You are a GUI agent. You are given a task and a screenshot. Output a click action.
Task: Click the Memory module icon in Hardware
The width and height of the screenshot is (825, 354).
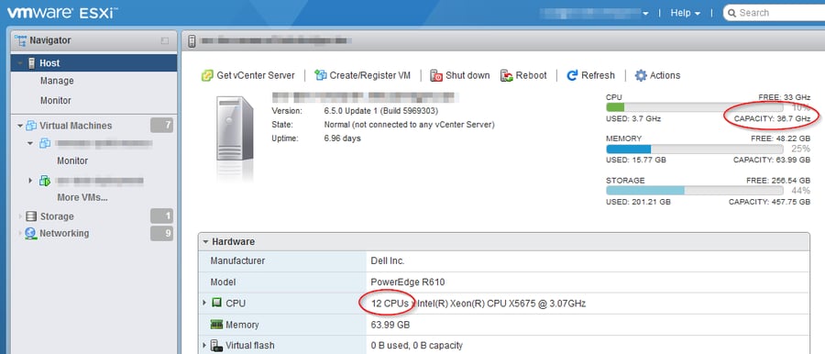click(216, 325)
